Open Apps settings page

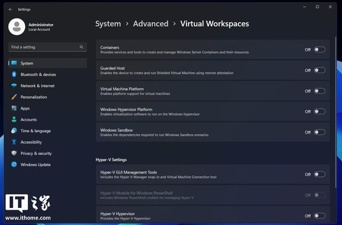coord(25,108)
